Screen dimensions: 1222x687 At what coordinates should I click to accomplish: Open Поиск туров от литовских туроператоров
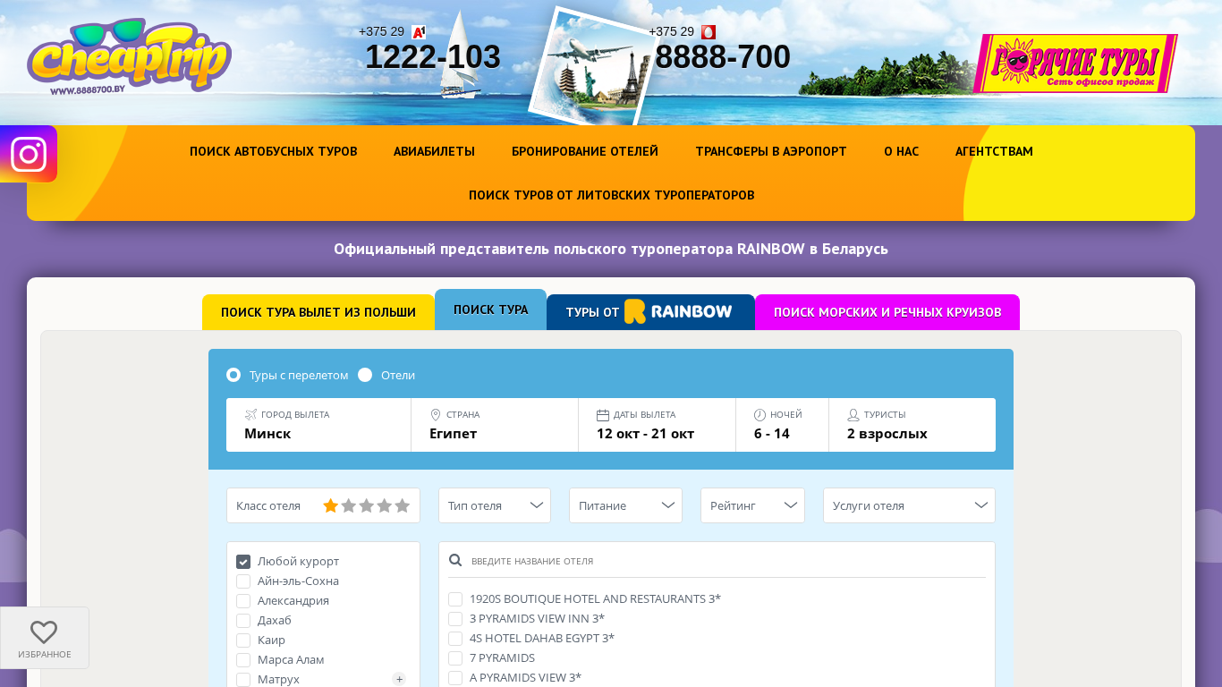click(611, 195)
